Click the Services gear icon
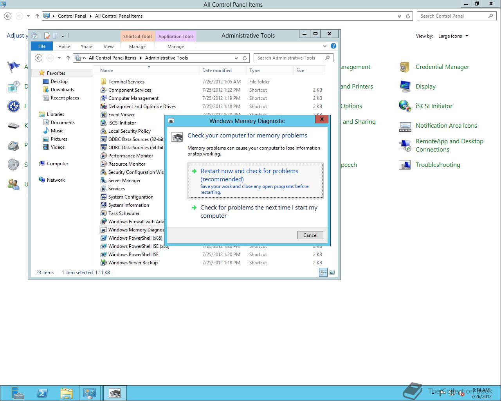501x401 pixels. [x=103, y=188]
